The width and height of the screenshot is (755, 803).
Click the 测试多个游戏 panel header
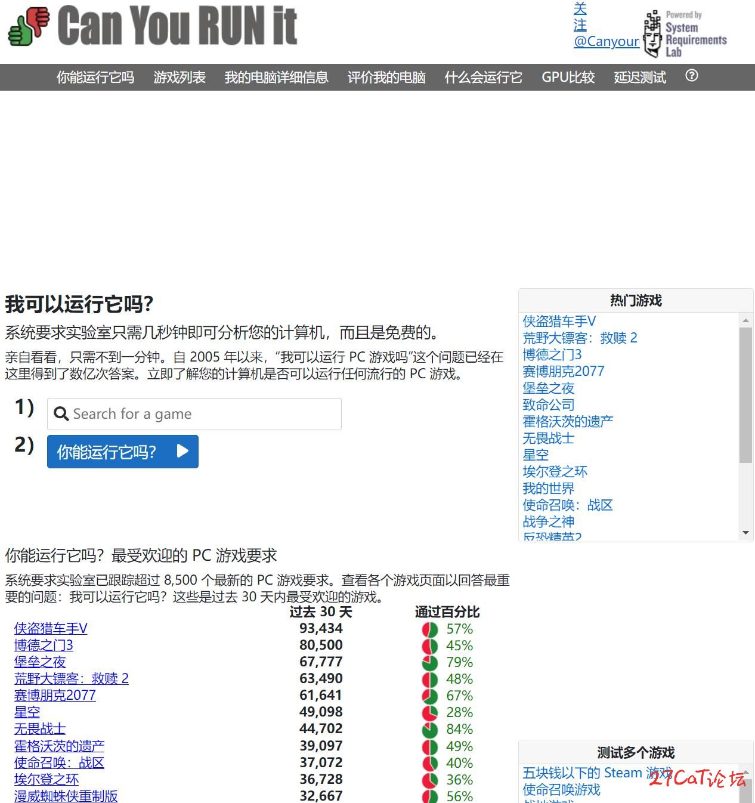(636, 752)
